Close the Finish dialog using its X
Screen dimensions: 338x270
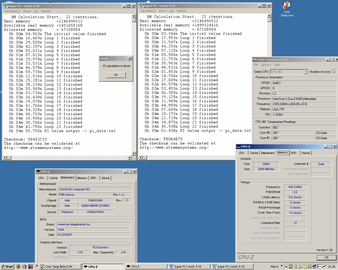click(130, 59)
